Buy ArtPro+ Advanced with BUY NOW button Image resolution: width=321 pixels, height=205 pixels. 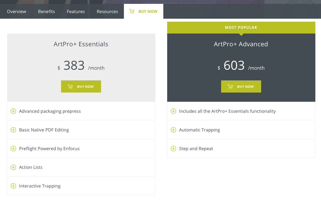(241, 87)
